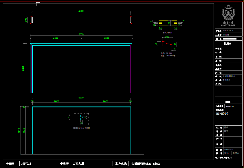Select the large MS-H010 paint description text
Image resolution: width=244 pixels, height=168 pixels.
222,114
